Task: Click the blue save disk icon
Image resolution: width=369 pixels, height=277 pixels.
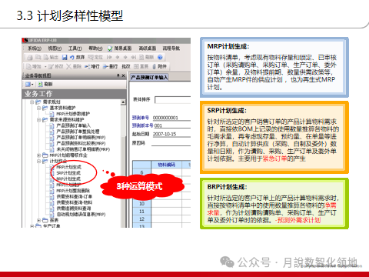Action: [x=65, y=58]
